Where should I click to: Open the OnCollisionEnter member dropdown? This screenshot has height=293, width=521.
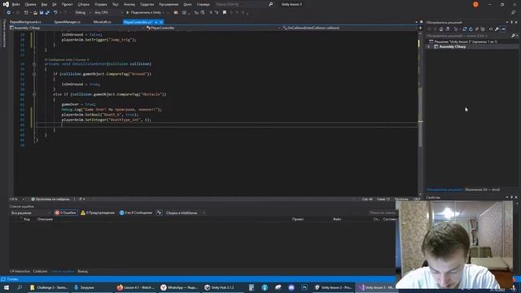[350, 28]
